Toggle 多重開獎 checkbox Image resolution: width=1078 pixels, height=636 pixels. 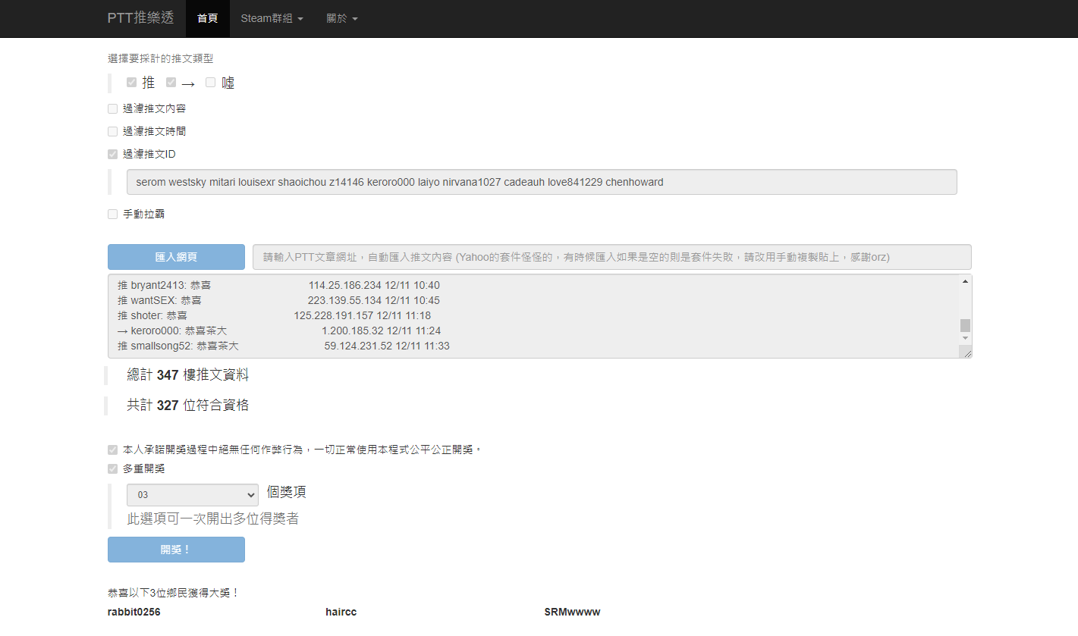click(x=113, y=469)
